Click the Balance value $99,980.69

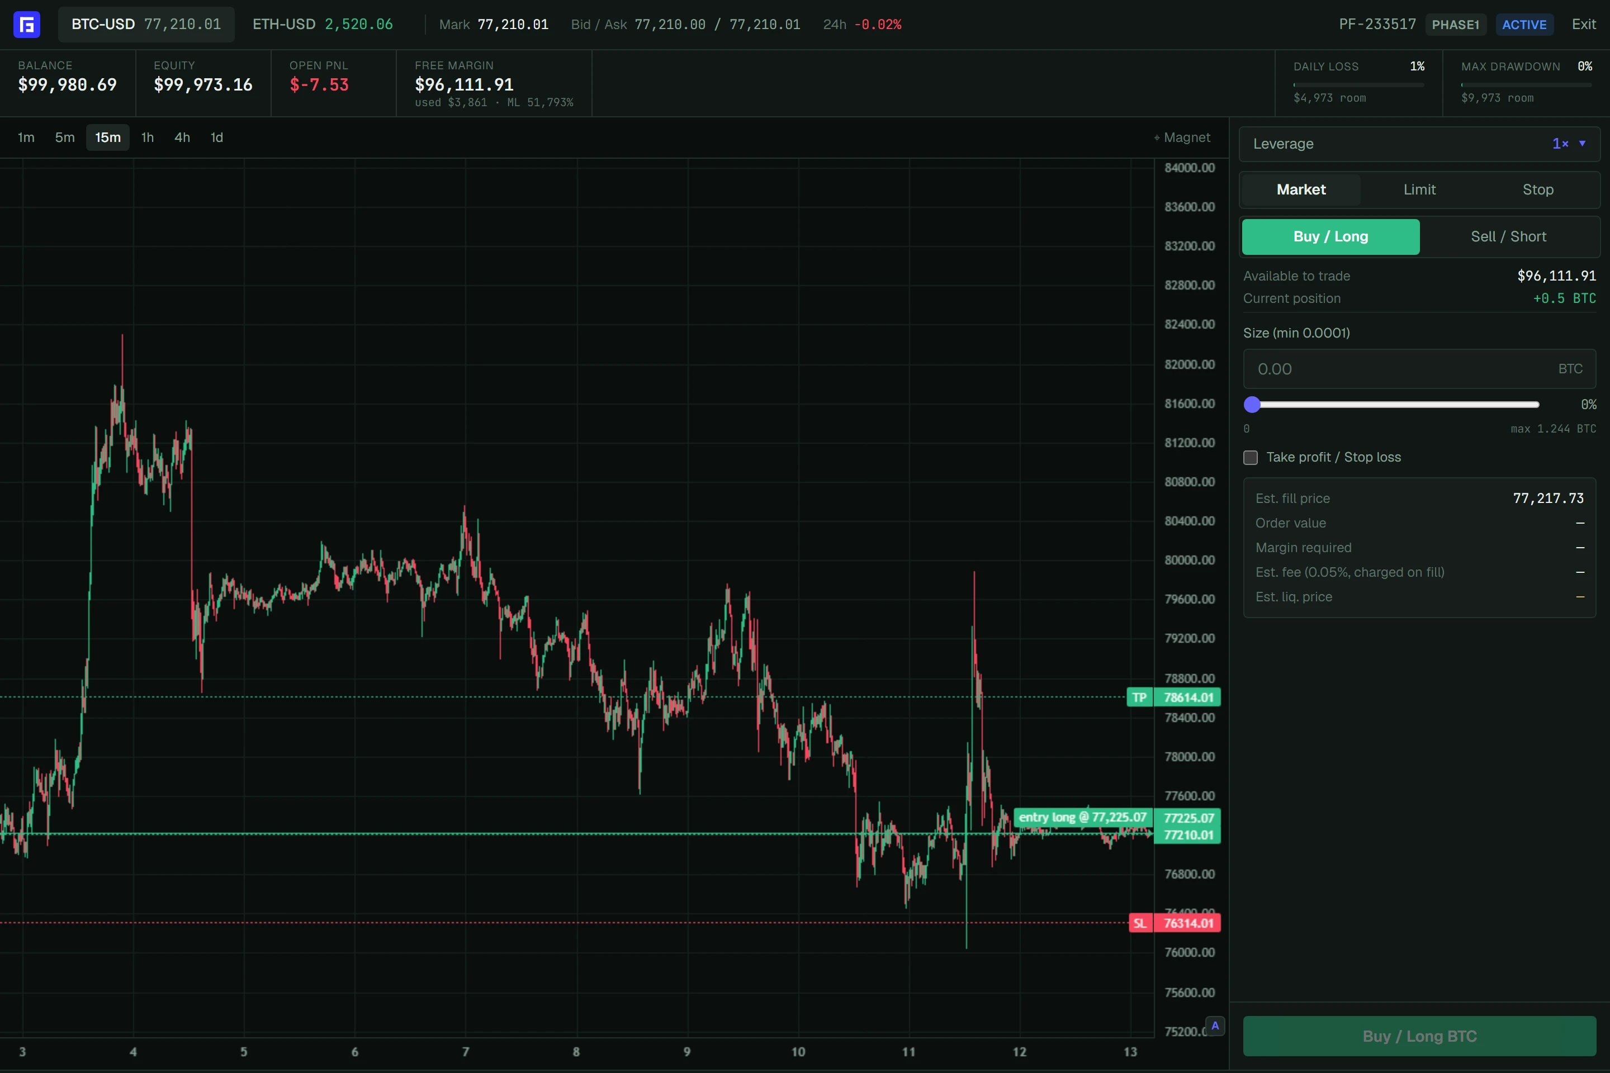pos(67,85)
